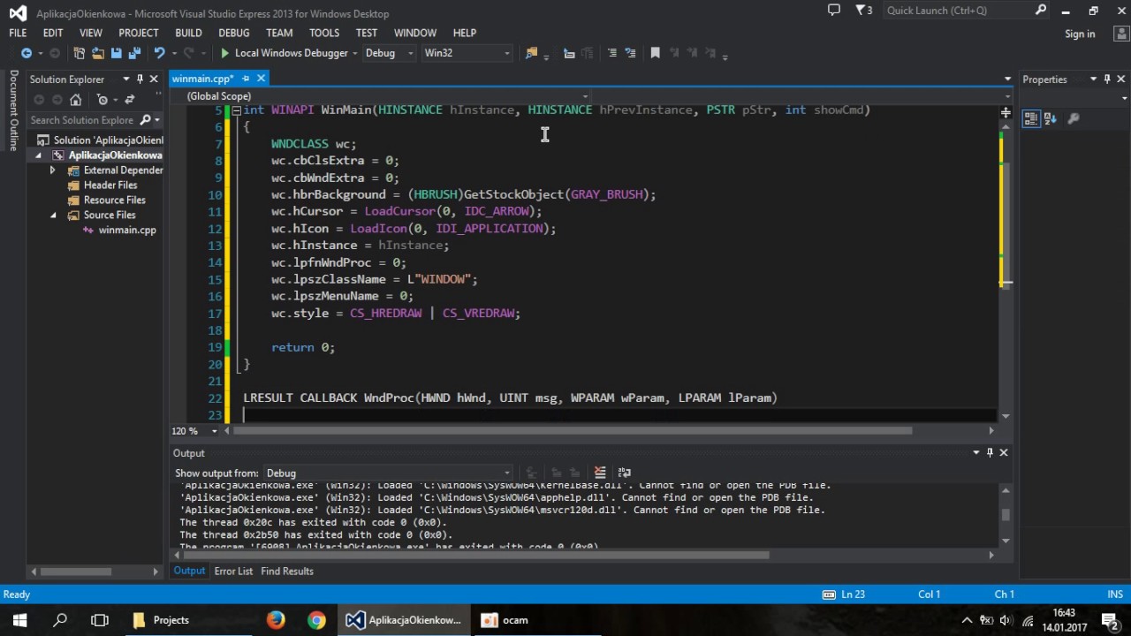
Task: Toggle auto hide pin on Solution Explorer
Action: click(140, 79)
